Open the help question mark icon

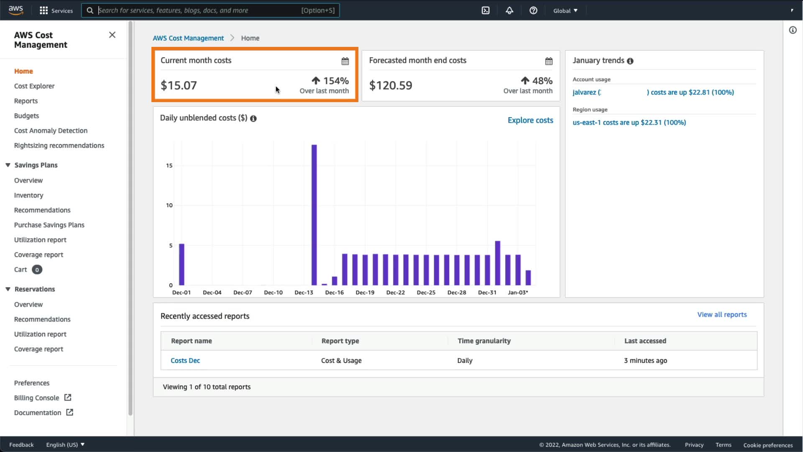pyautogui.click(x=533, y=10)
